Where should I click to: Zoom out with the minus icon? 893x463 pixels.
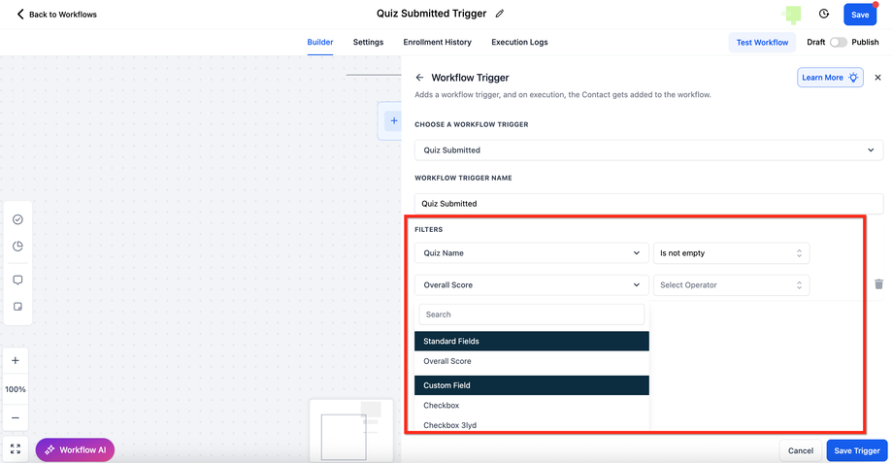[16, 418]
